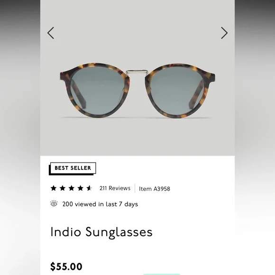Click the metal bridge of the sunglasses
275x275 pixels.
coord(137,72)
